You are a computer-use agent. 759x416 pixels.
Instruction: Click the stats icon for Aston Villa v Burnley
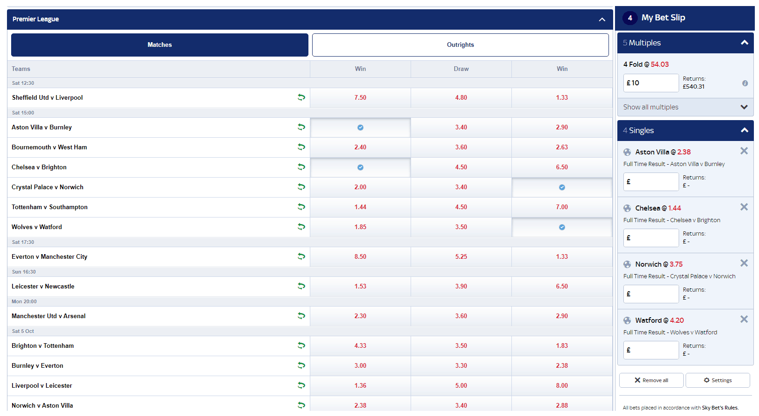pyautogui.click(x=301, y=127)
